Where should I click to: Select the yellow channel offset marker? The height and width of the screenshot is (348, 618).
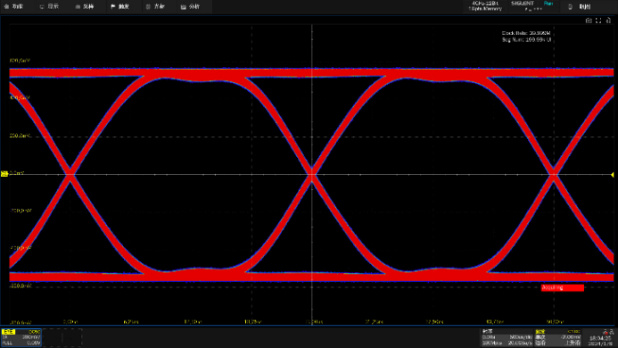click(x=4, y=174)
